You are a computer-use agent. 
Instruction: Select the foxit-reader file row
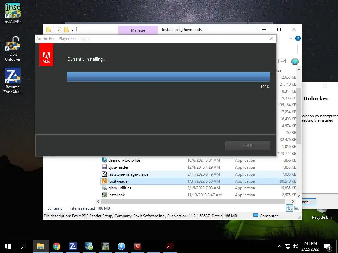(x=198, y=181)
